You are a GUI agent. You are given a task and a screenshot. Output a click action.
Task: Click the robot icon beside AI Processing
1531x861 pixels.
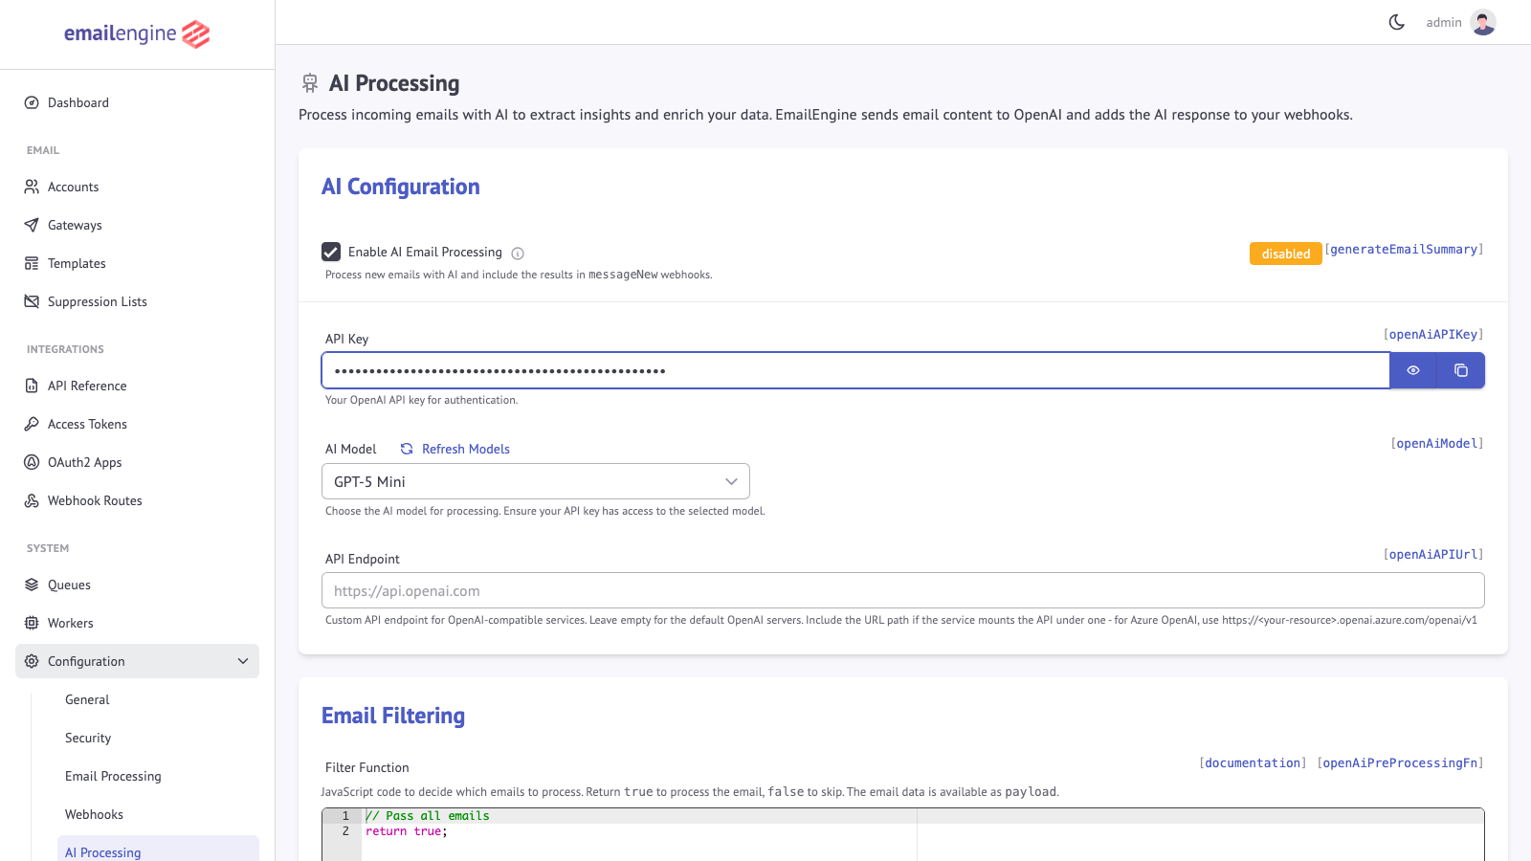[x=310, y=83]
